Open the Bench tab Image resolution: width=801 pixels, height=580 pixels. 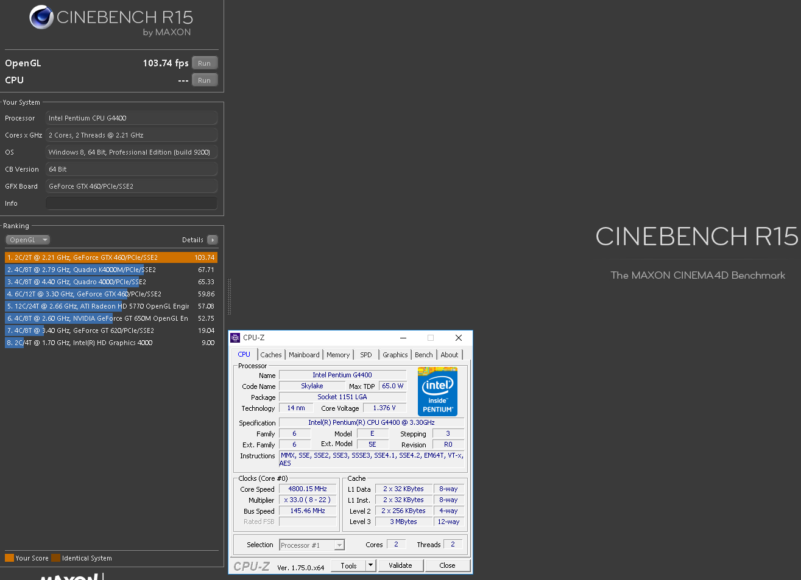[x=423, y=355]
